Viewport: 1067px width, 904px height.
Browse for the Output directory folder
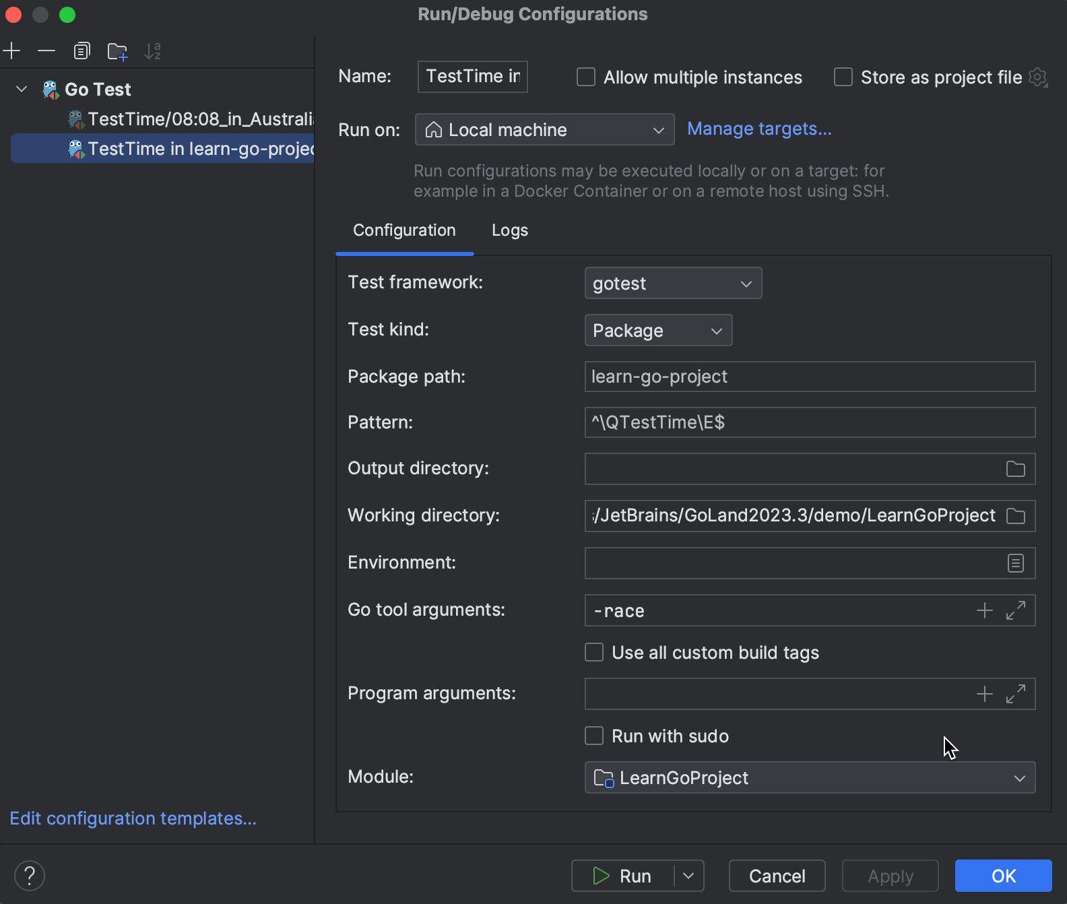pos(1015,469)
